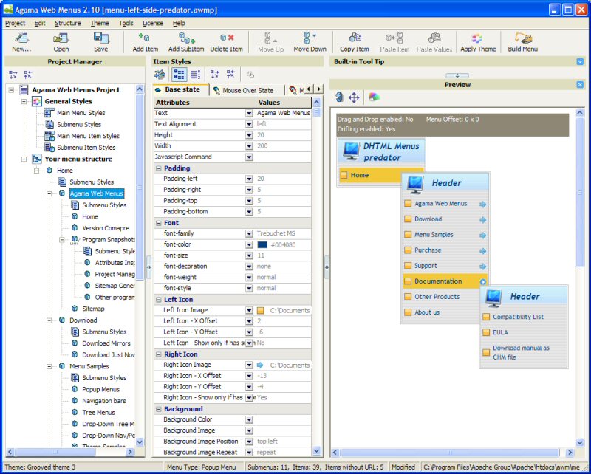591x474 pixels.
Task: Click the first arrow icon in Item Styles toolbar
Action: click(160, 75)
